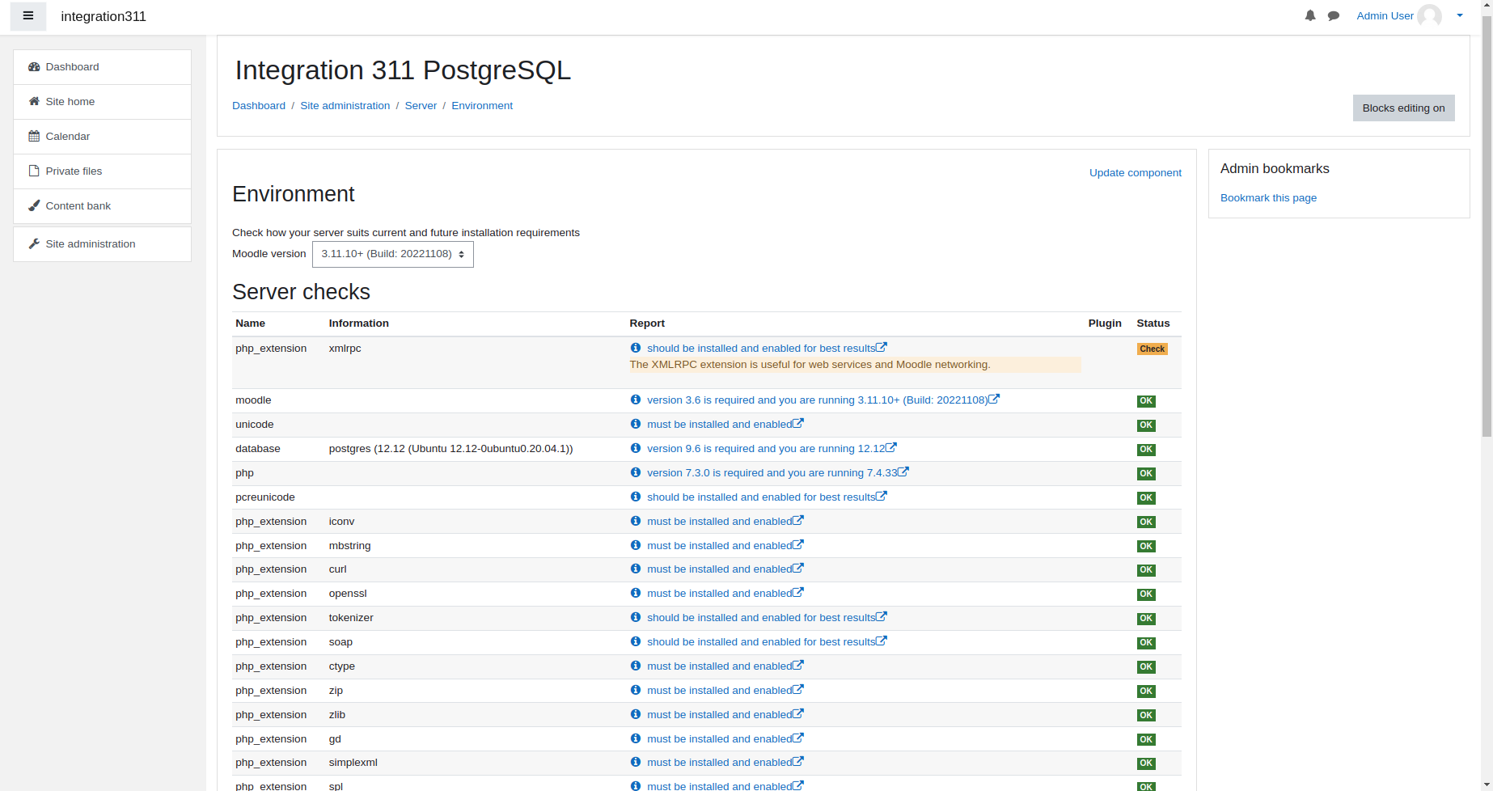Image resolution: width=1493 pixels, height=791 pixels.
Task: Click the info icon in the zlib row
Action: tap(636, 714)
